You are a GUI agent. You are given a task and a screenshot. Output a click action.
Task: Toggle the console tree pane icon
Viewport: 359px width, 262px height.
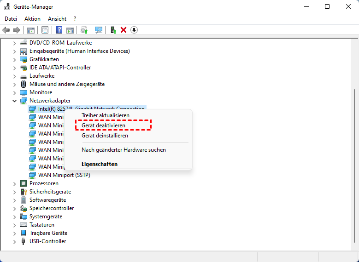point(31,30)
